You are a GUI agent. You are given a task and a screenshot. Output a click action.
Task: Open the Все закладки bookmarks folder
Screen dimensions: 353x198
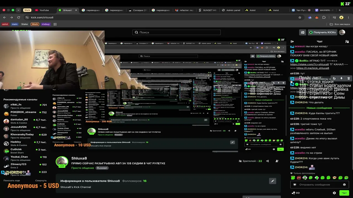(340, 24)
